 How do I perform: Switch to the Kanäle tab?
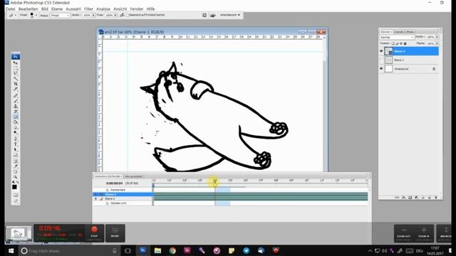[x=399, y=31]
